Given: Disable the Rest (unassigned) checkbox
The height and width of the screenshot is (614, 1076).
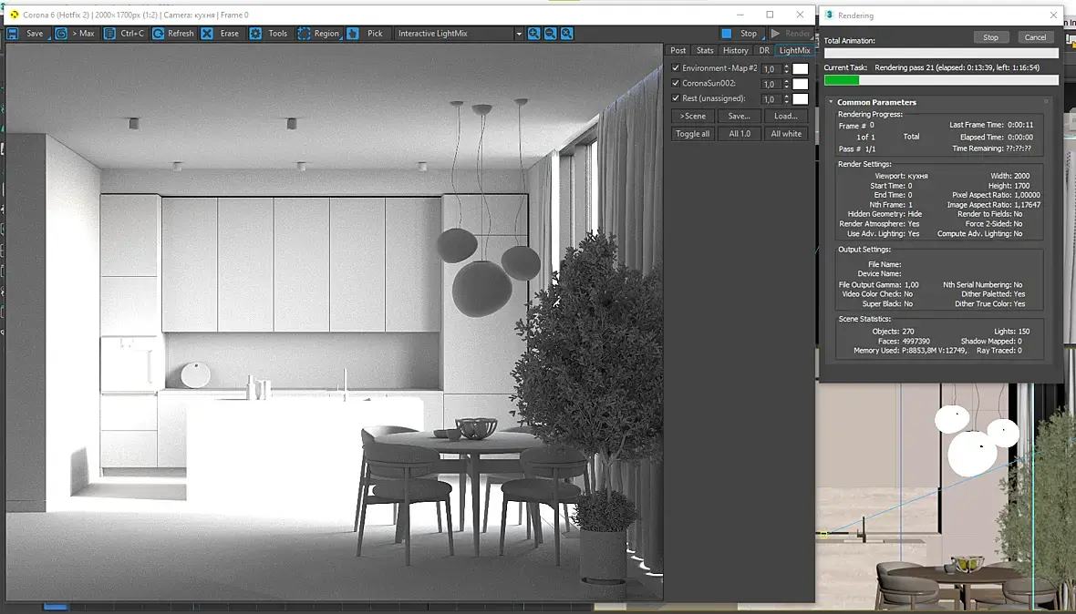Looking at the screenshot, I should (676, 98).
